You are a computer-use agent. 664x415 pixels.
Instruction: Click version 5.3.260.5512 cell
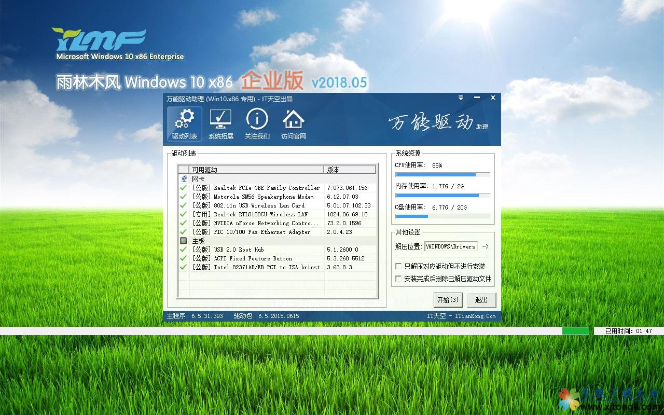click(345, 258)
